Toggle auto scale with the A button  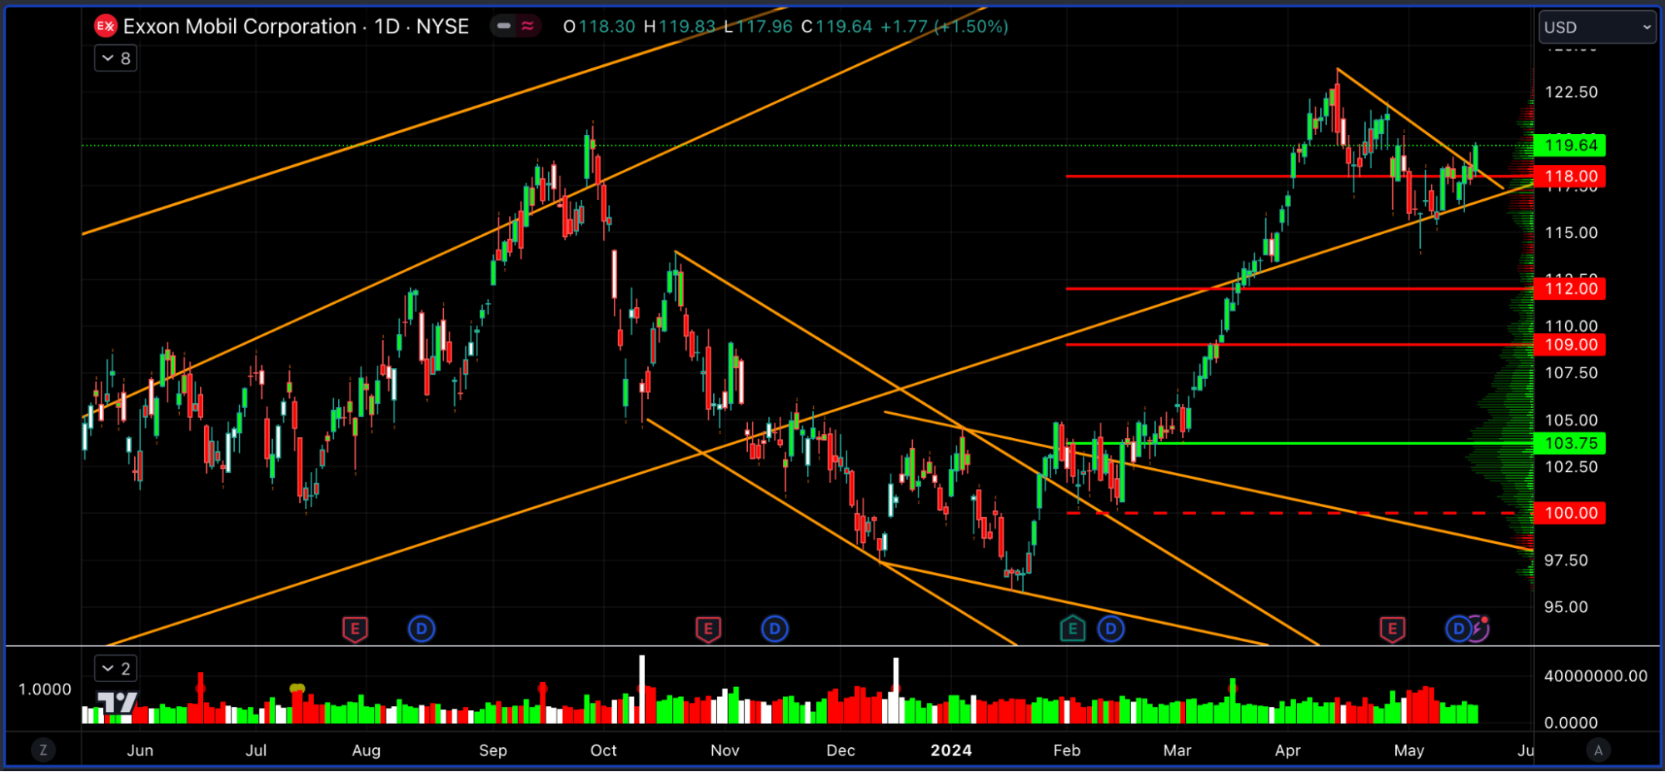pos(1598,750)
